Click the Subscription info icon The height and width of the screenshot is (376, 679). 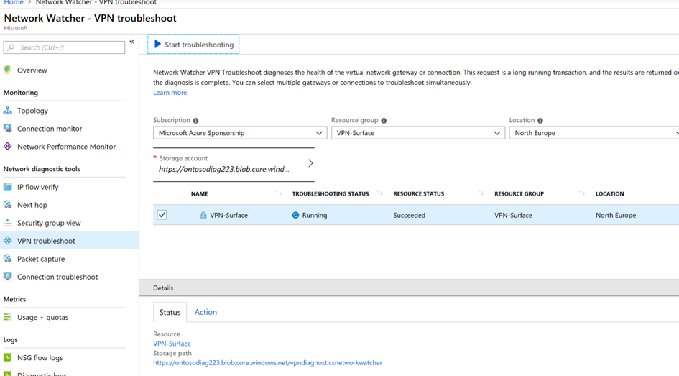(x=195, y=121)
